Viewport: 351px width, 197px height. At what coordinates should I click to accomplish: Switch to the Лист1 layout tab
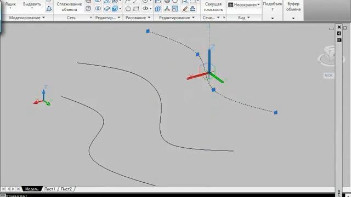[x=50, y=189]
